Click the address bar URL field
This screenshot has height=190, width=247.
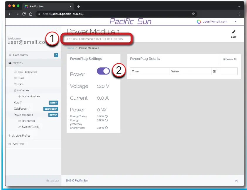tap(116, 14)
